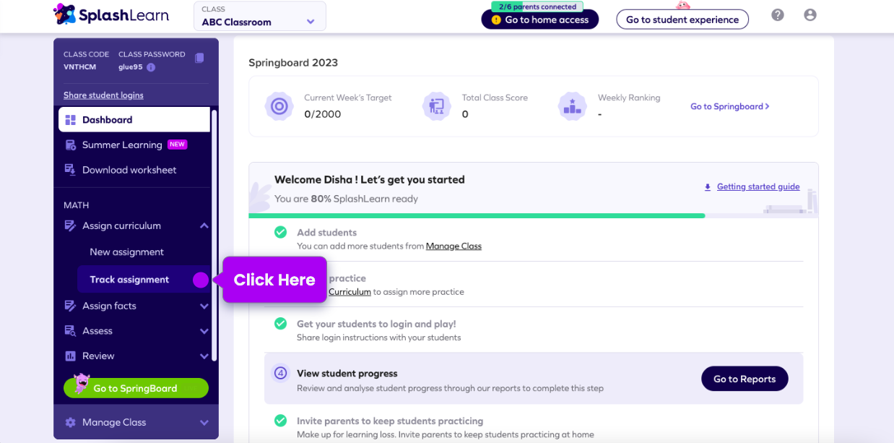The width and height of the screenshot is (894, 443).
Task: Open the ABC Classroom class dropdown
Action: (x=260, y=16)
